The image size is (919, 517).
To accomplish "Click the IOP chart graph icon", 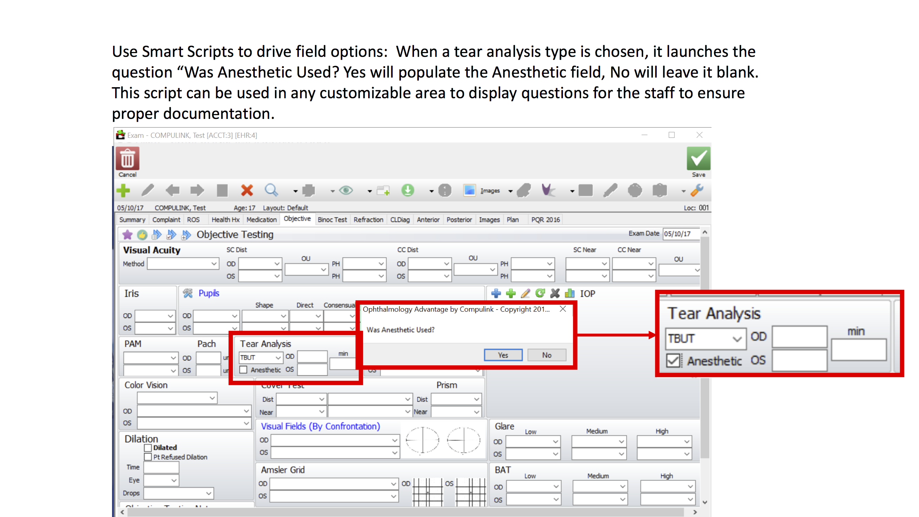I will 570,293.
